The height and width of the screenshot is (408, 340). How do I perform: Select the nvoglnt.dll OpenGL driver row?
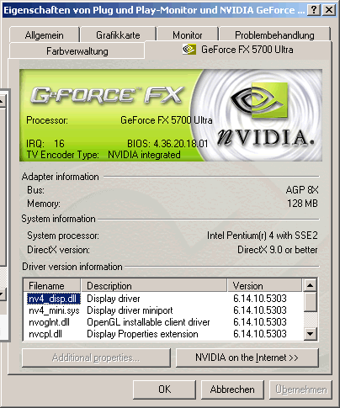162,322
